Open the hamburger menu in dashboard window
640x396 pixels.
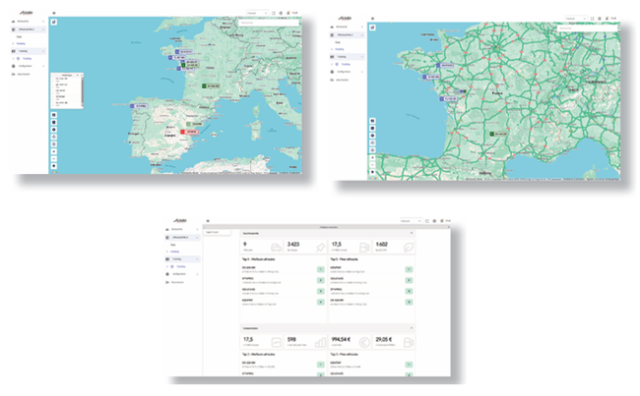point(208,221)
